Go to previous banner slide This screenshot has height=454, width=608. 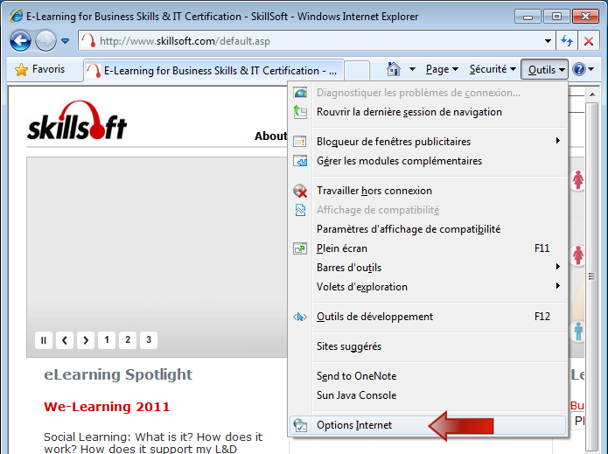[x=65, y=340]
